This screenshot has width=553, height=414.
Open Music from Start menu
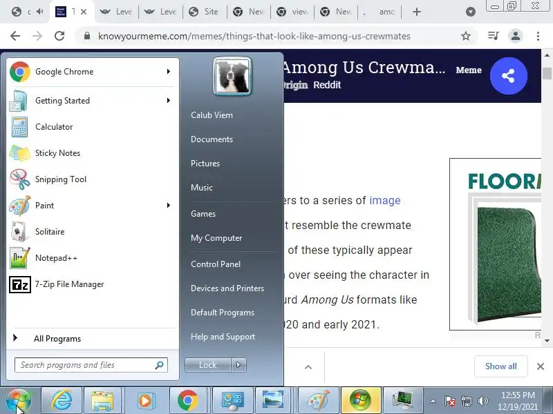[201, 187]
